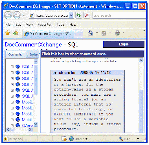Refresh the page with the green arrows icon
This screenshot has width=149, height=145.
tap(79, 15)
